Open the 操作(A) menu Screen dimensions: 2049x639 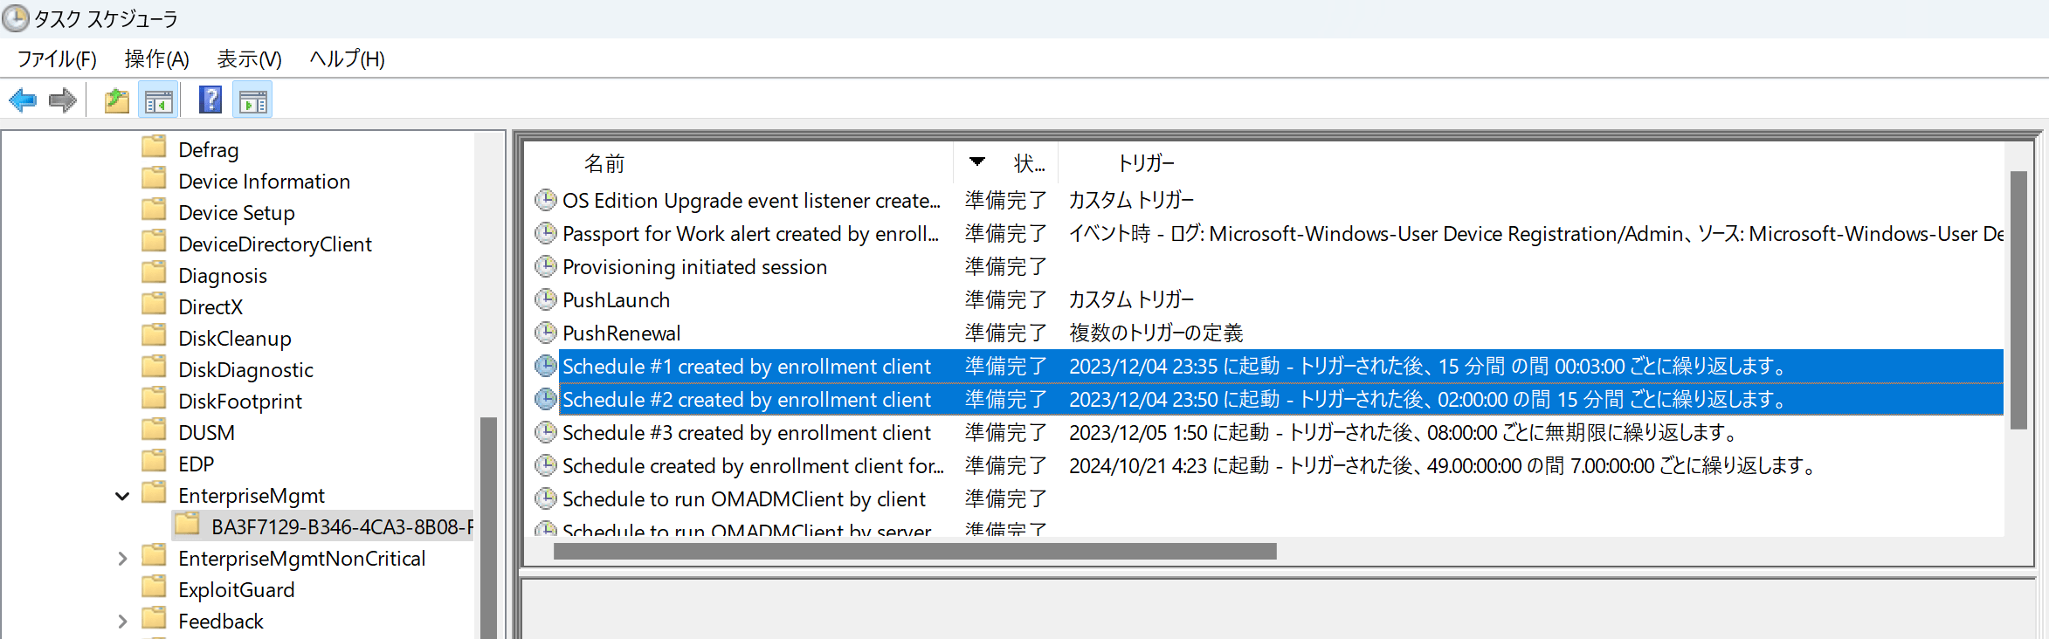[157, 58]
